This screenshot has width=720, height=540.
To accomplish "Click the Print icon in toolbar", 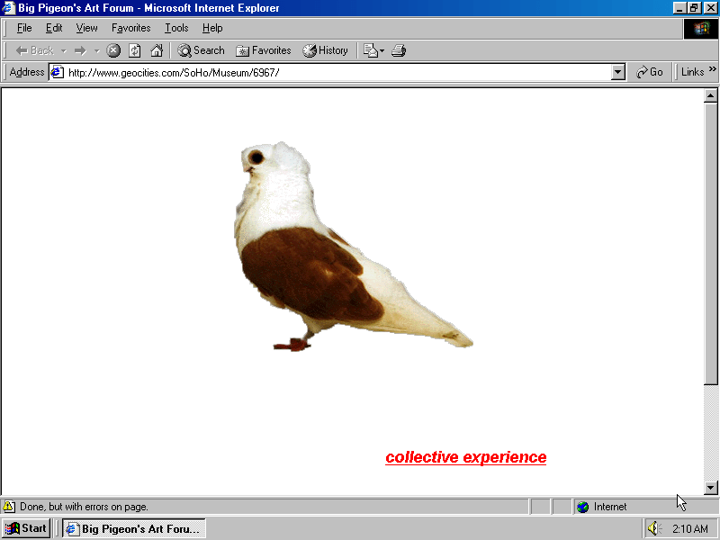I will point(399,50).
